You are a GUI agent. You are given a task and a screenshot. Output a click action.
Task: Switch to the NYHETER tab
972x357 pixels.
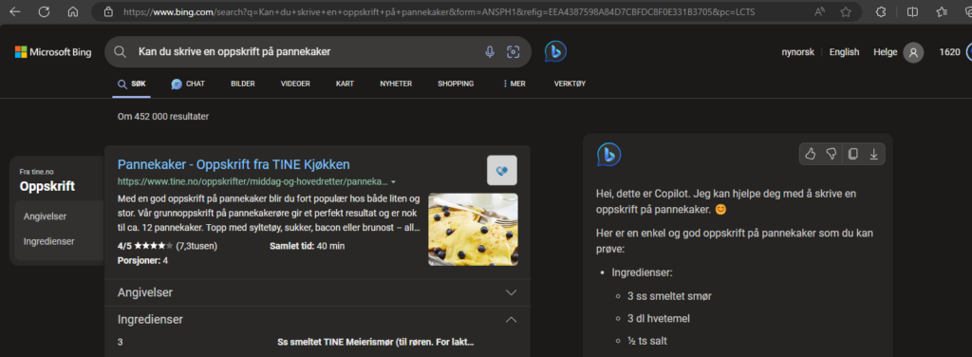click(x=396, y=84)
